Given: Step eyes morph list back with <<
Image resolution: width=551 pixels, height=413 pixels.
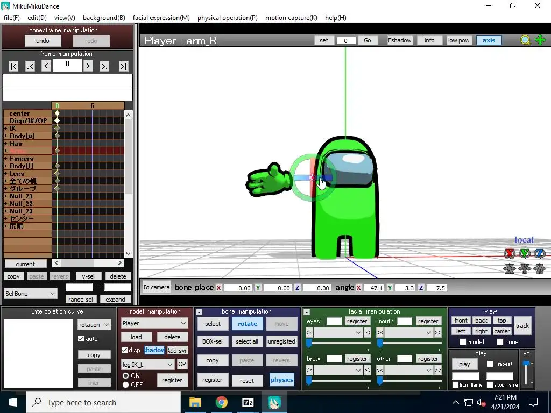Looking at the screenshot, I should point(309,332).
